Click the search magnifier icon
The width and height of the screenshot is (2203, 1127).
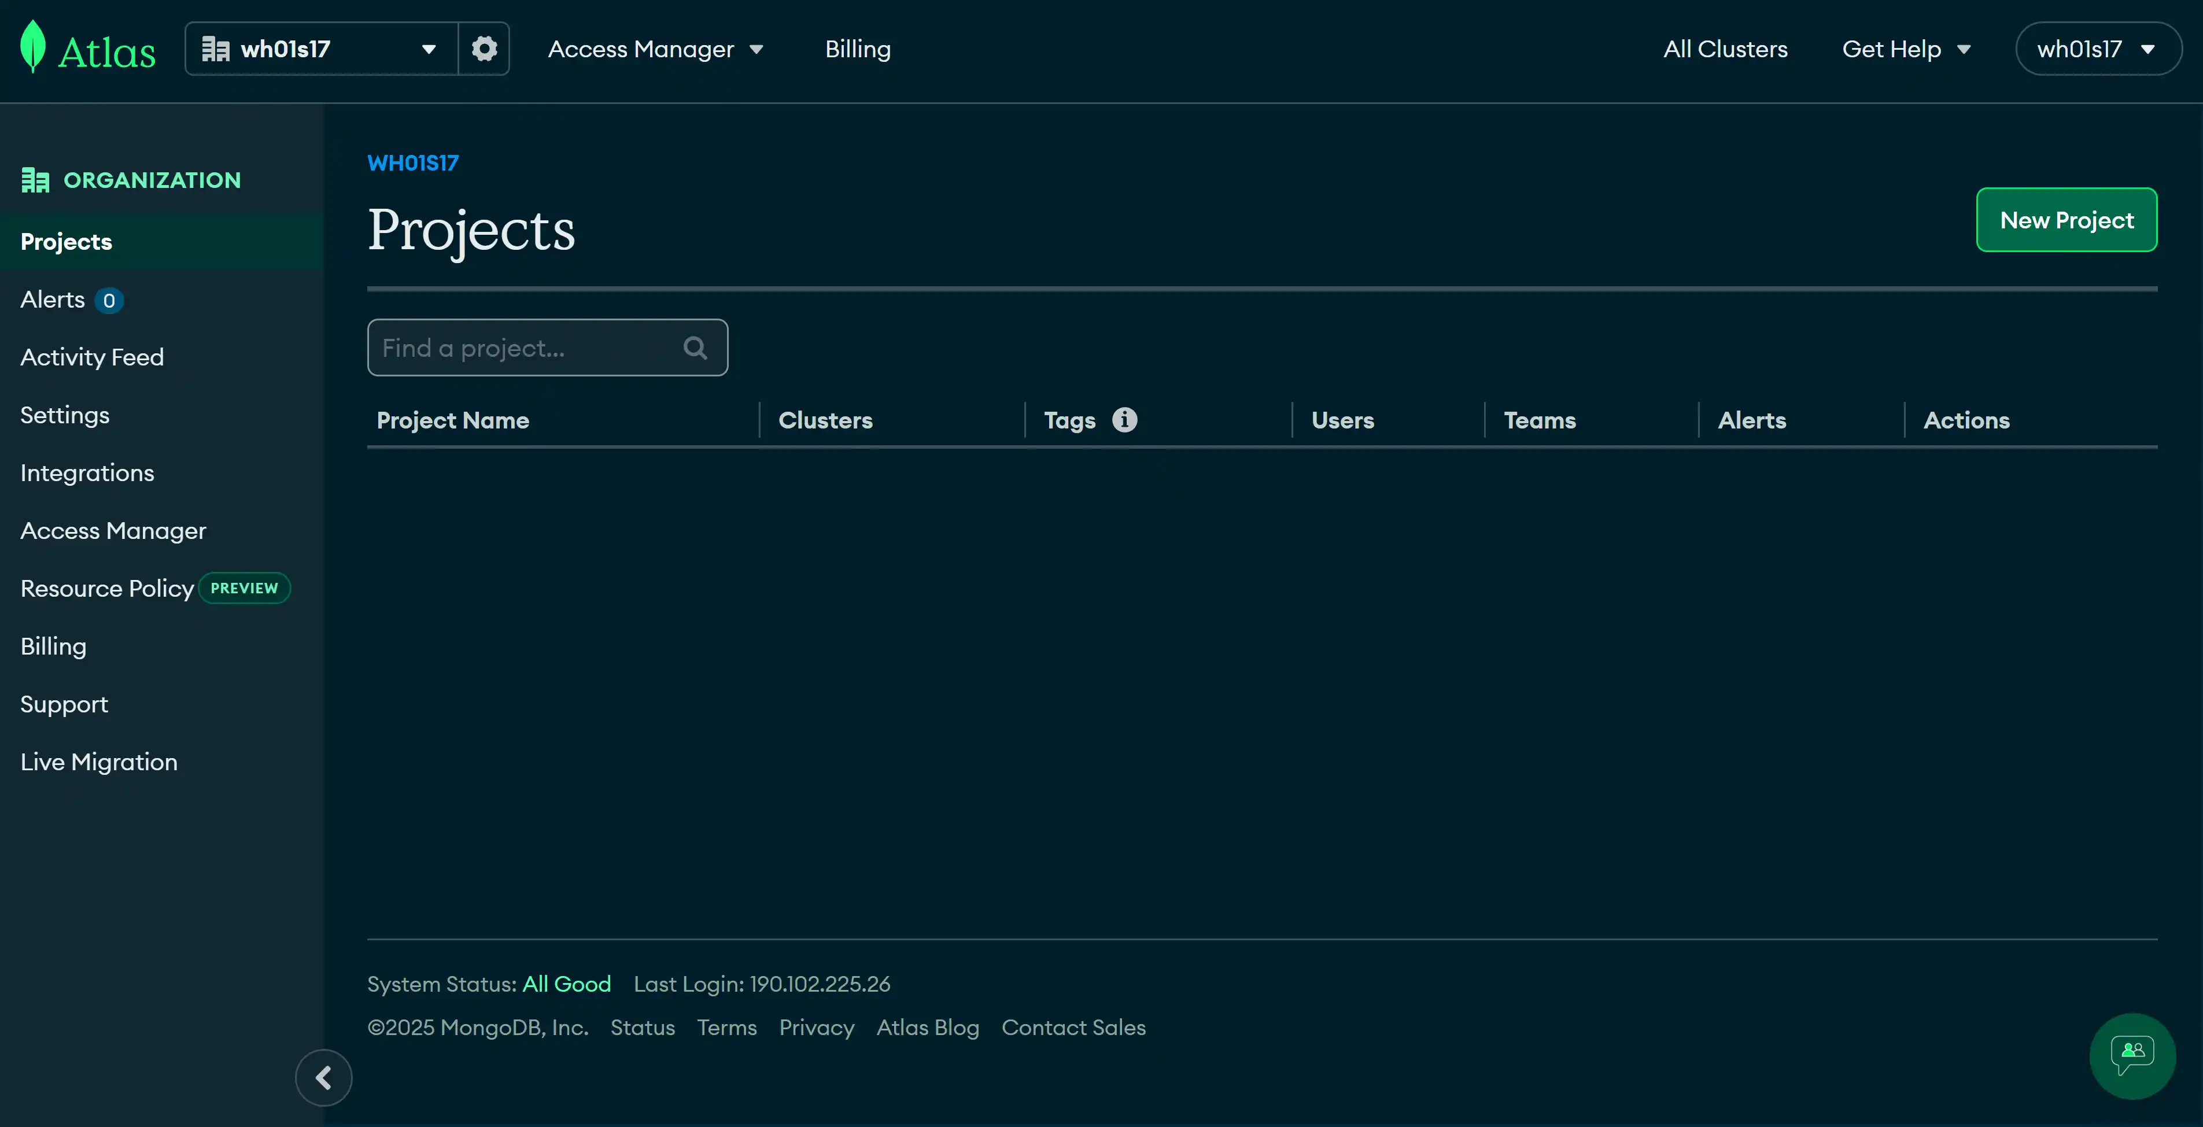pos(695,348)
